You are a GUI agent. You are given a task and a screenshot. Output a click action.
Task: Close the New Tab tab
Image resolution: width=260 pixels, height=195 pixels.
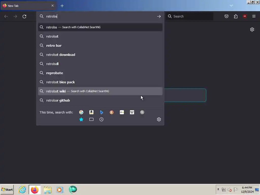53,6
